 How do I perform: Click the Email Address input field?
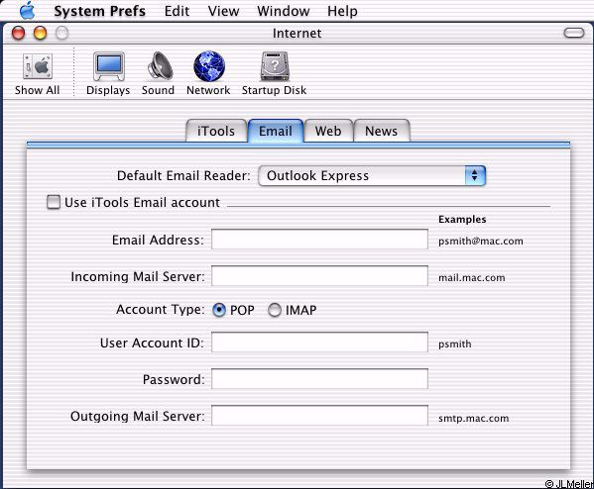[x=319, y=239]
